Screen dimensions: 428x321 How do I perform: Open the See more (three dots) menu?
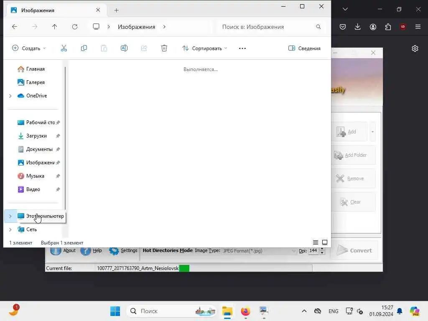pyautogui.click(x=242, y=48)
